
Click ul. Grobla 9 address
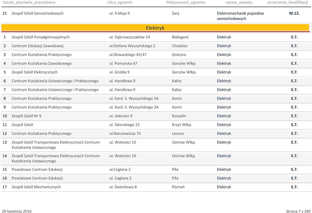point(119,72)
